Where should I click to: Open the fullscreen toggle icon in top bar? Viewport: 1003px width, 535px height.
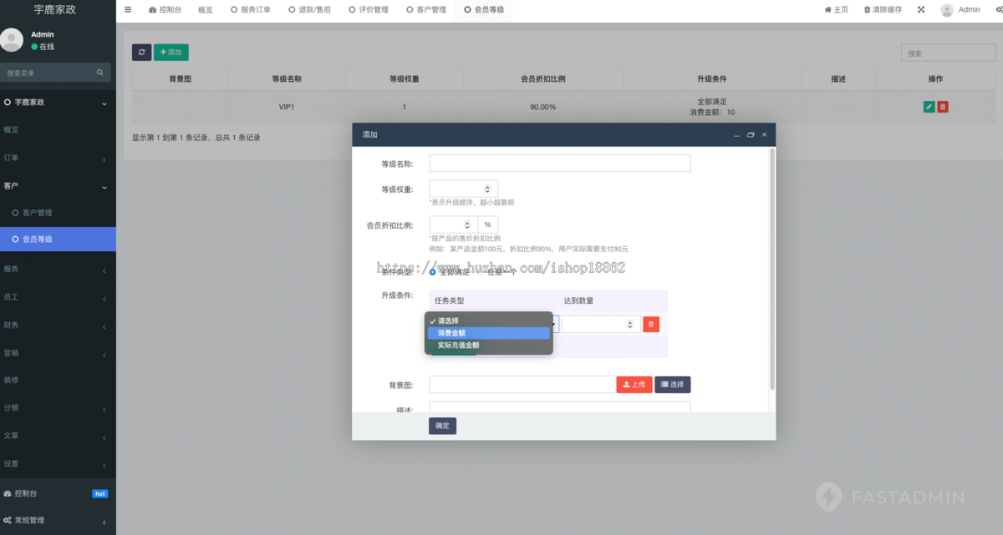tap(922, 9)
